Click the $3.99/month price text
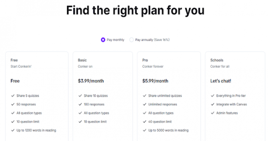This screenshot has width=268, height=141. (91, 81)
